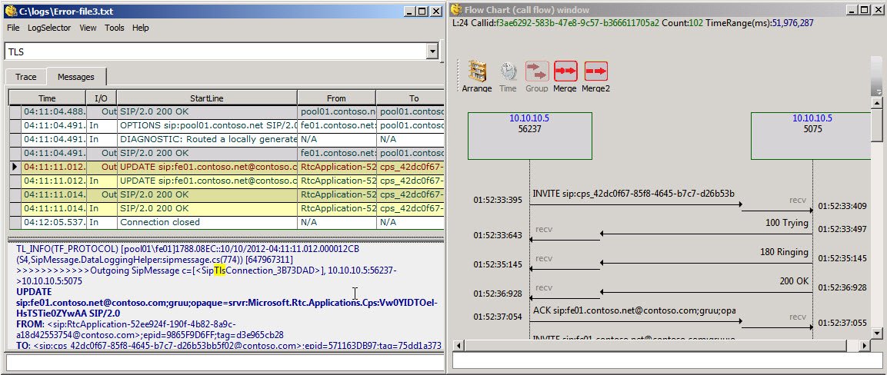Click the UPDATE keyword in the detail pane
Image resolution: width=887 pixels, height=375 pixels.
click(x=34, y=292)
